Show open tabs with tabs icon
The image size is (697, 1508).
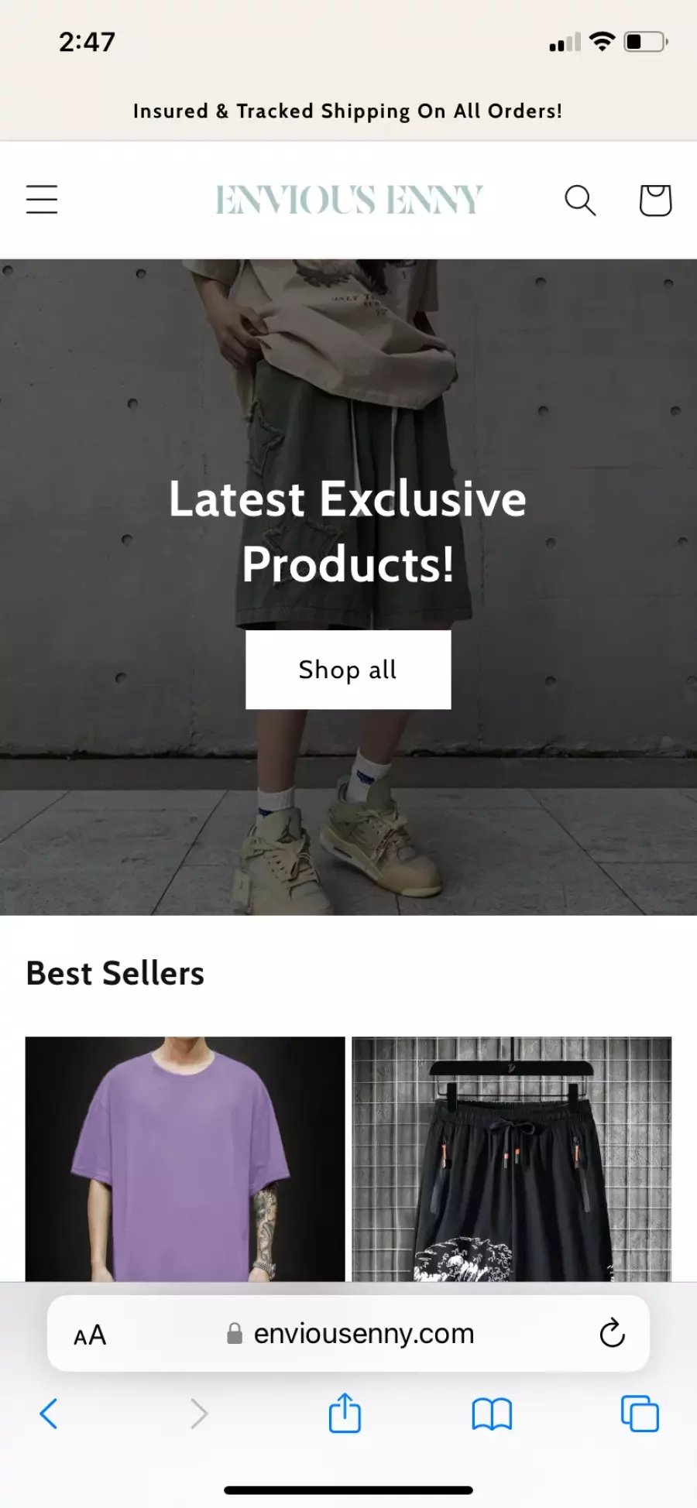pyautogui.click(x=640, y=1414)
